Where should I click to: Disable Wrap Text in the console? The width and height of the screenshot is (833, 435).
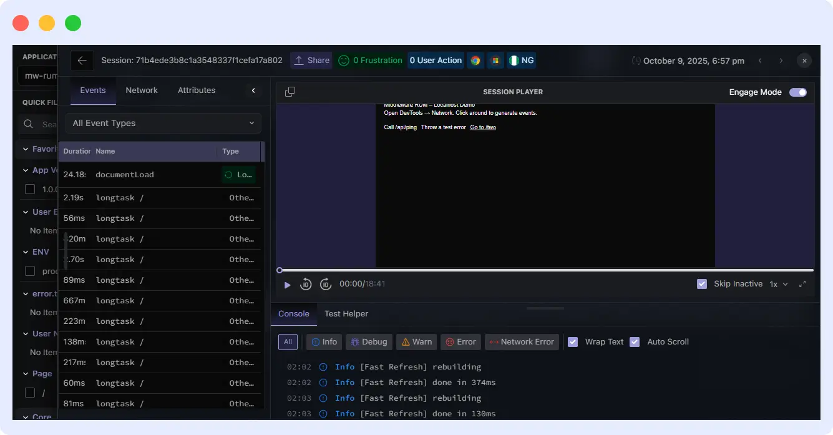[x=573, y=341]
